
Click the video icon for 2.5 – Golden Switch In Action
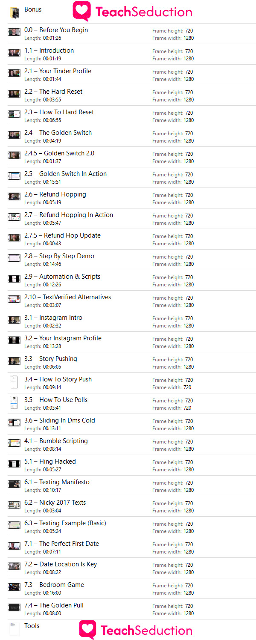point(14,176)
